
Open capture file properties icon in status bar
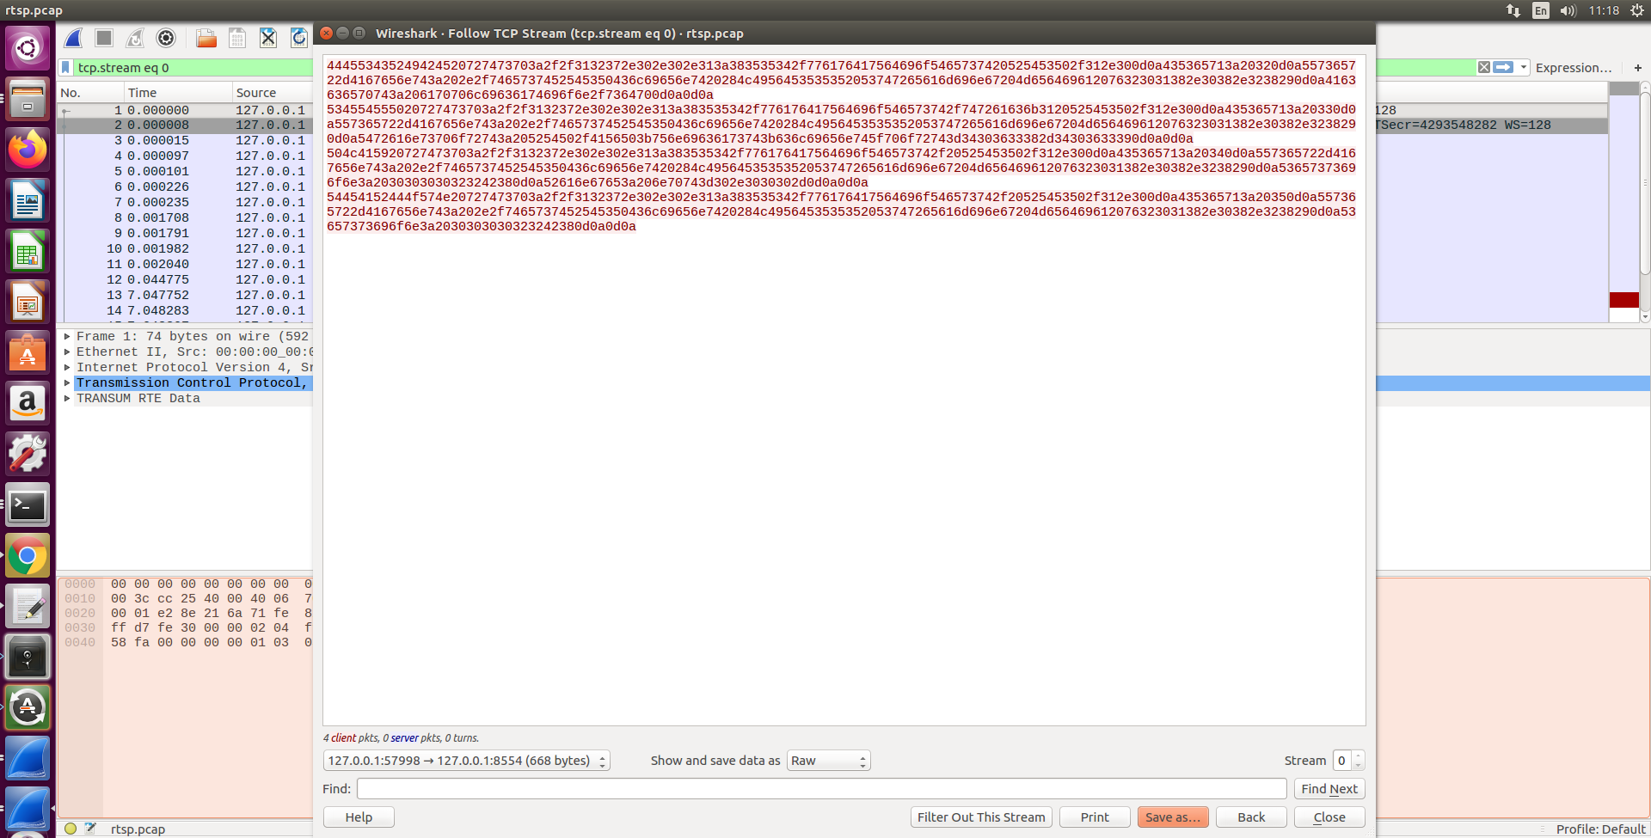coord(90,829)
